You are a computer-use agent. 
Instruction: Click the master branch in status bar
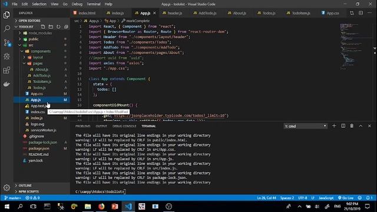(13, 198)
